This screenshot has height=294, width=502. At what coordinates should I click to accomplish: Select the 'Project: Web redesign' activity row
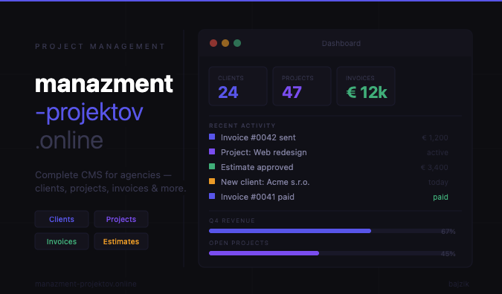(x=329, y=152)
